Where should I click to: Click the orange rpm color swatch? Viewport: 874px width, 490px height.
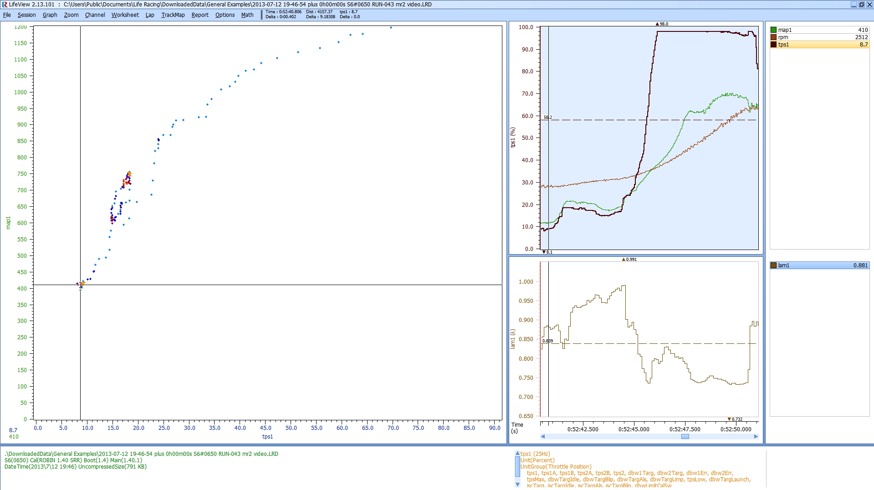tap(773, 37)
